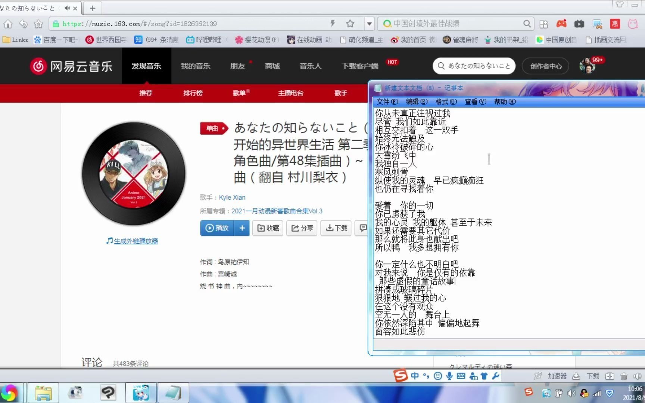Click the browser back/undo arrow icon
Image resolution: width=645 pixels, height=403 pixels.
[23, 24]
